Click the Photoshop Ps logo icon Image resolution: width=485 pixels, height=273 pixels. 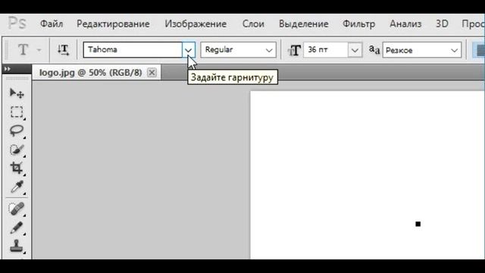pos(17,24)
